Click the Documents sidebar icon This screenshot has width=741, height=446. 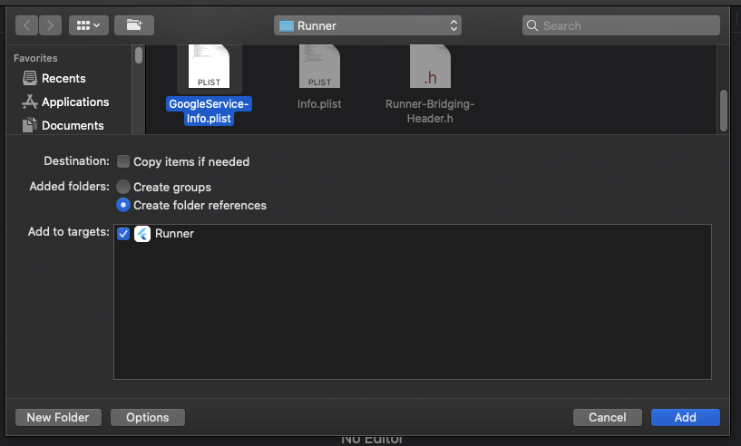click(x=30, y=125)
